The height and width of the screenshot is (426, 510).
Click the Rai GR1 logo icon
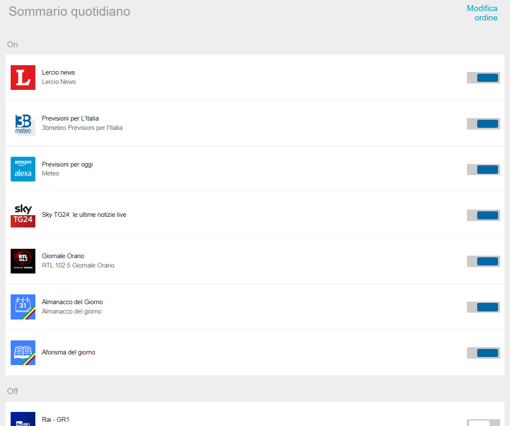(x=23, y=419)
